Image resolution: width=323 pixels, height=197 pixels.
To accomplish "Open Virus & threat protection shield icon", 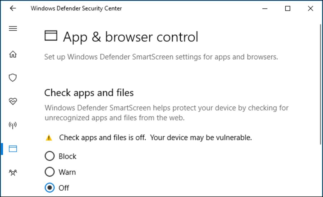I will tap(13, 77).
